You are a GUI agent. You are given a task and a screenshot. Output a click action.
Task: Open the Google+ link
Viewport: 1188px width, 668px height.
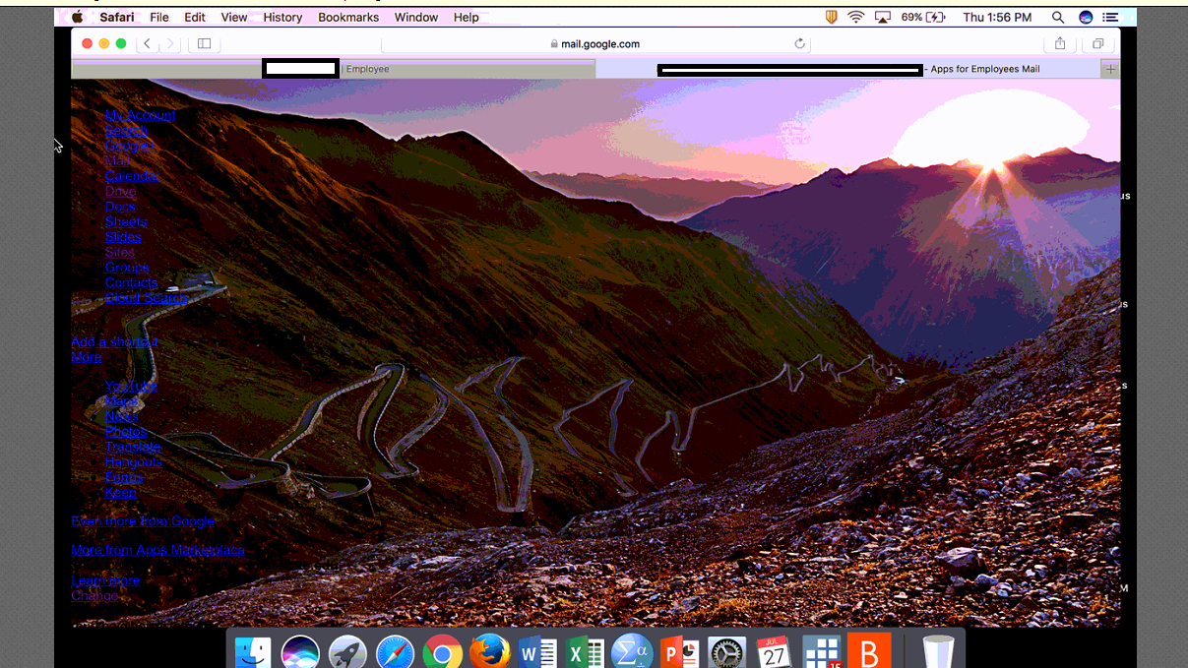(x=130, y=146)
